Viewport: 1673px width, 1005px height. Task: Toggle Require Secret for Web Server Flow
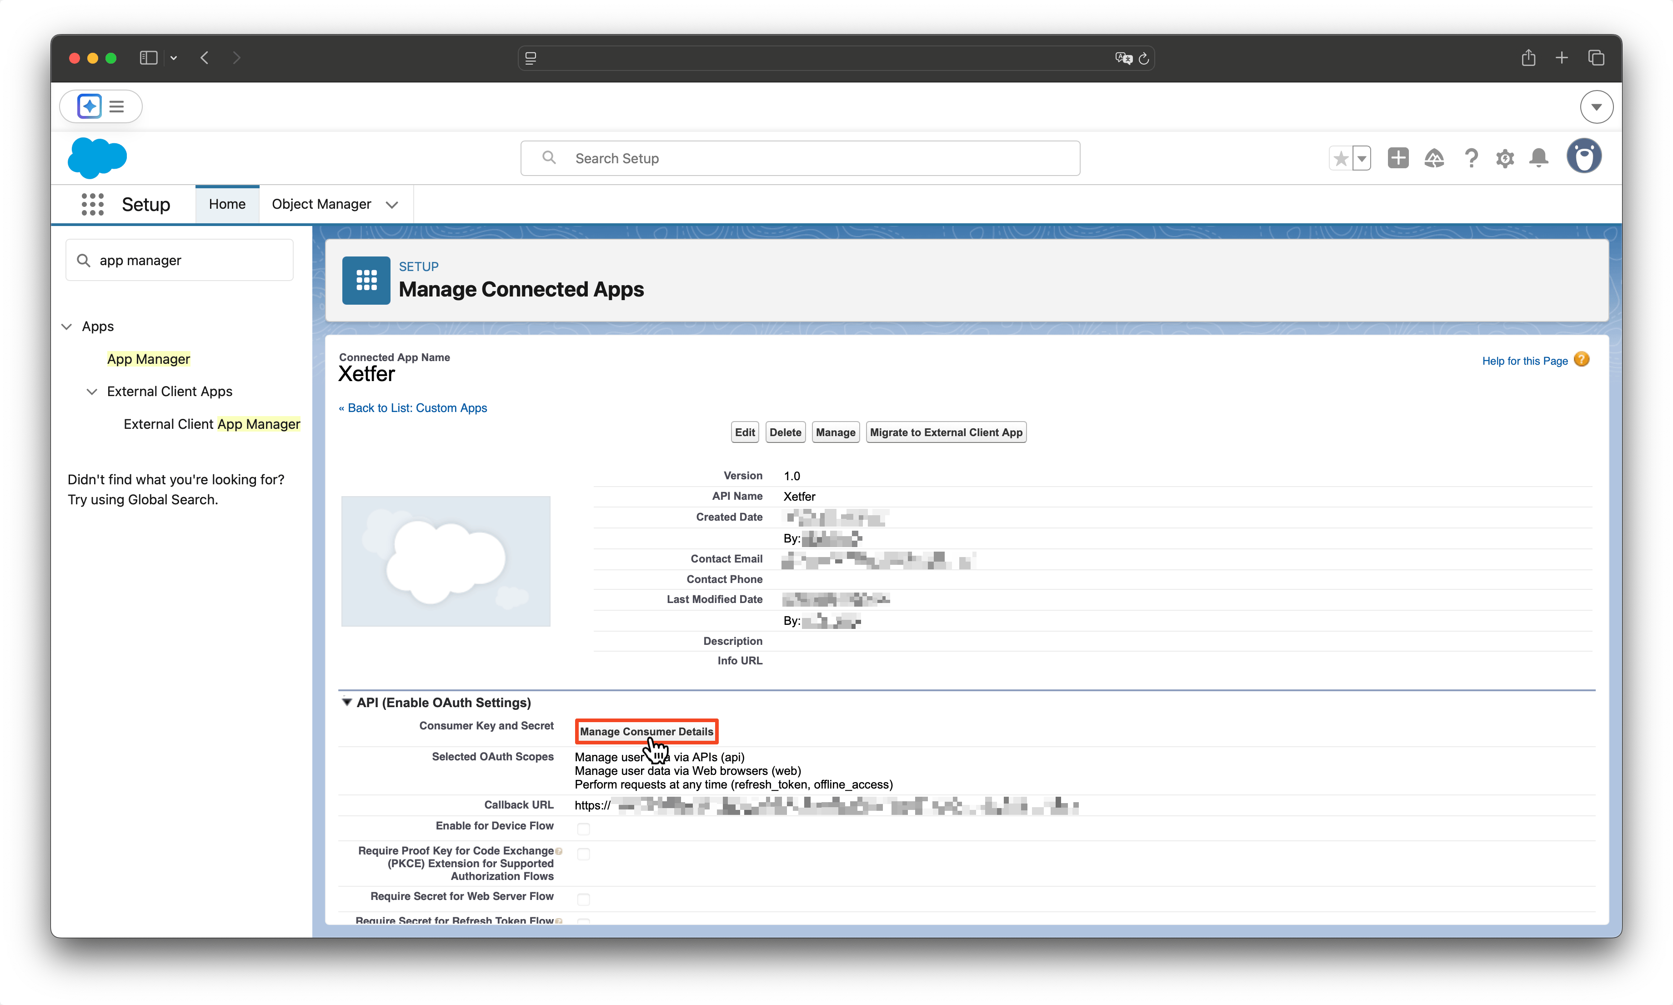coord(583,899)
